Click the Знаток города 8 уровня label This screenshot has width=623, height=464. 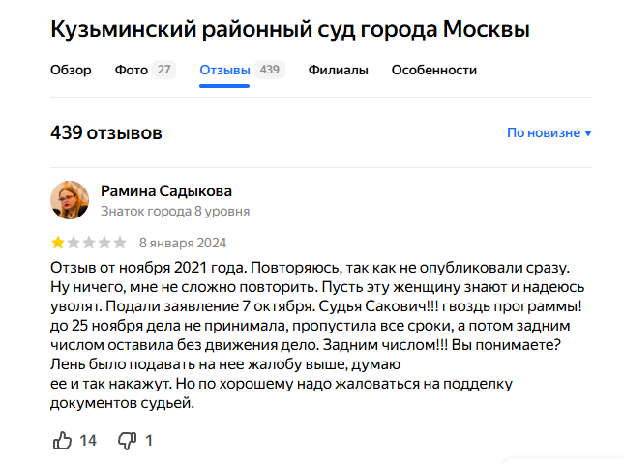175,211
